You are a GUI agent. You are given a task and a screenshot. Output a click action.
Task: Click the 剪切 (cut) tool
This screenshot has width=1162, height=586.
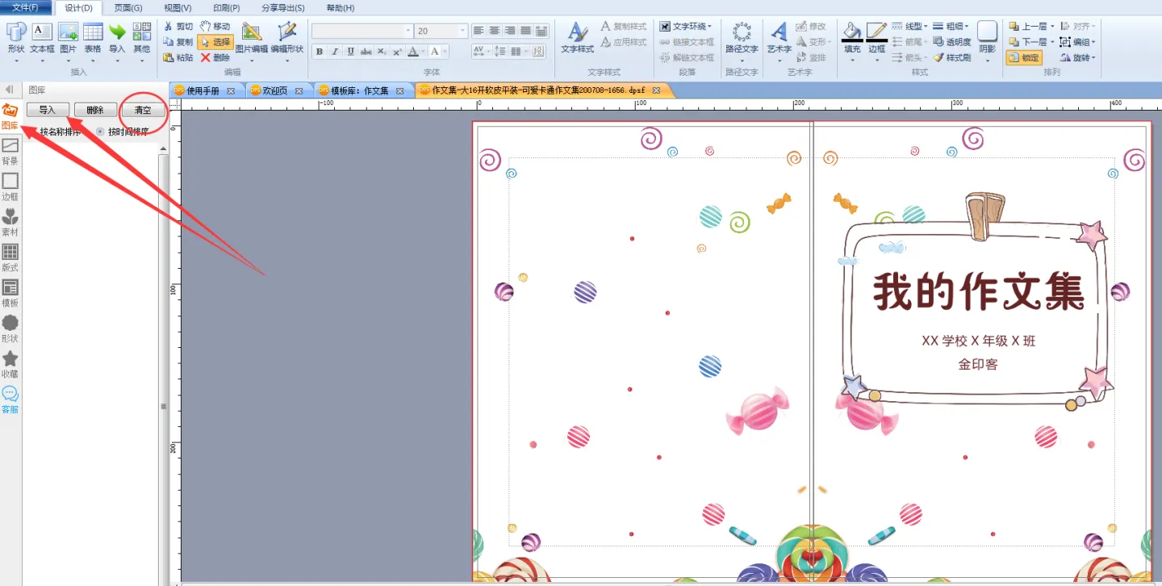(x=178, y=27)
